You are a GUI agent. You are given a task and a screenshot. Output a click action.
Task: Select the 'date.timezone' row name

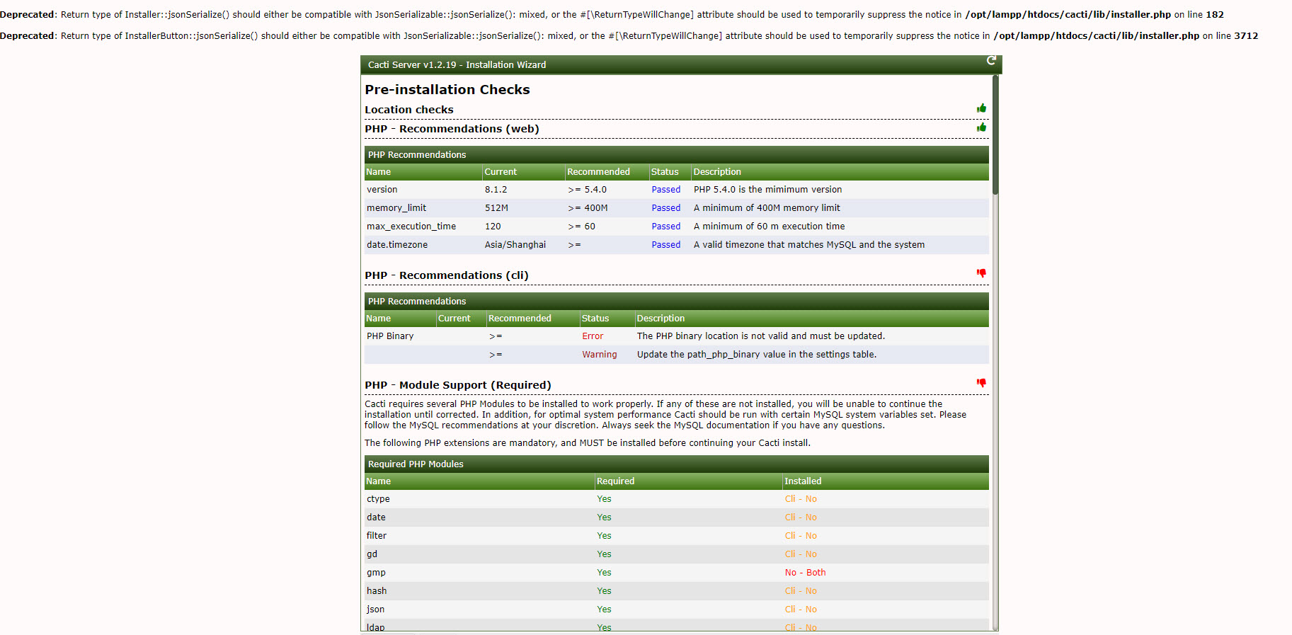397,245
